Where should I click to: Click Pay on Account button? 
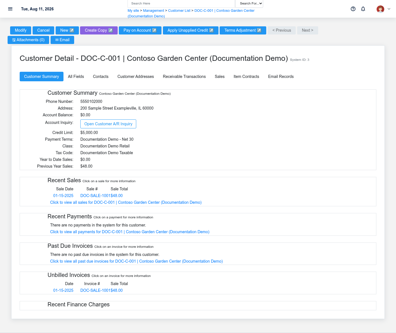pos(140,30)
